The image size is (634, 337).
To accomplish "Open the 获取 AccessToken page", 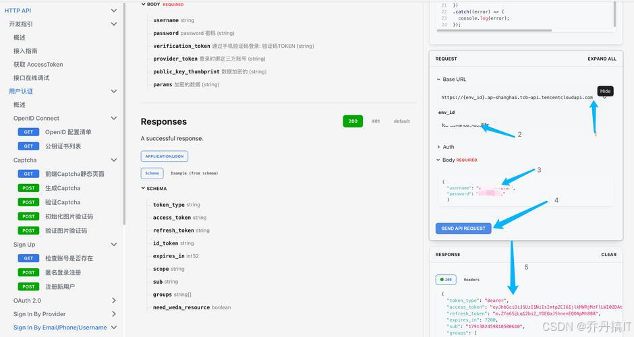I will pyautogui.click(x=38, y=64).
